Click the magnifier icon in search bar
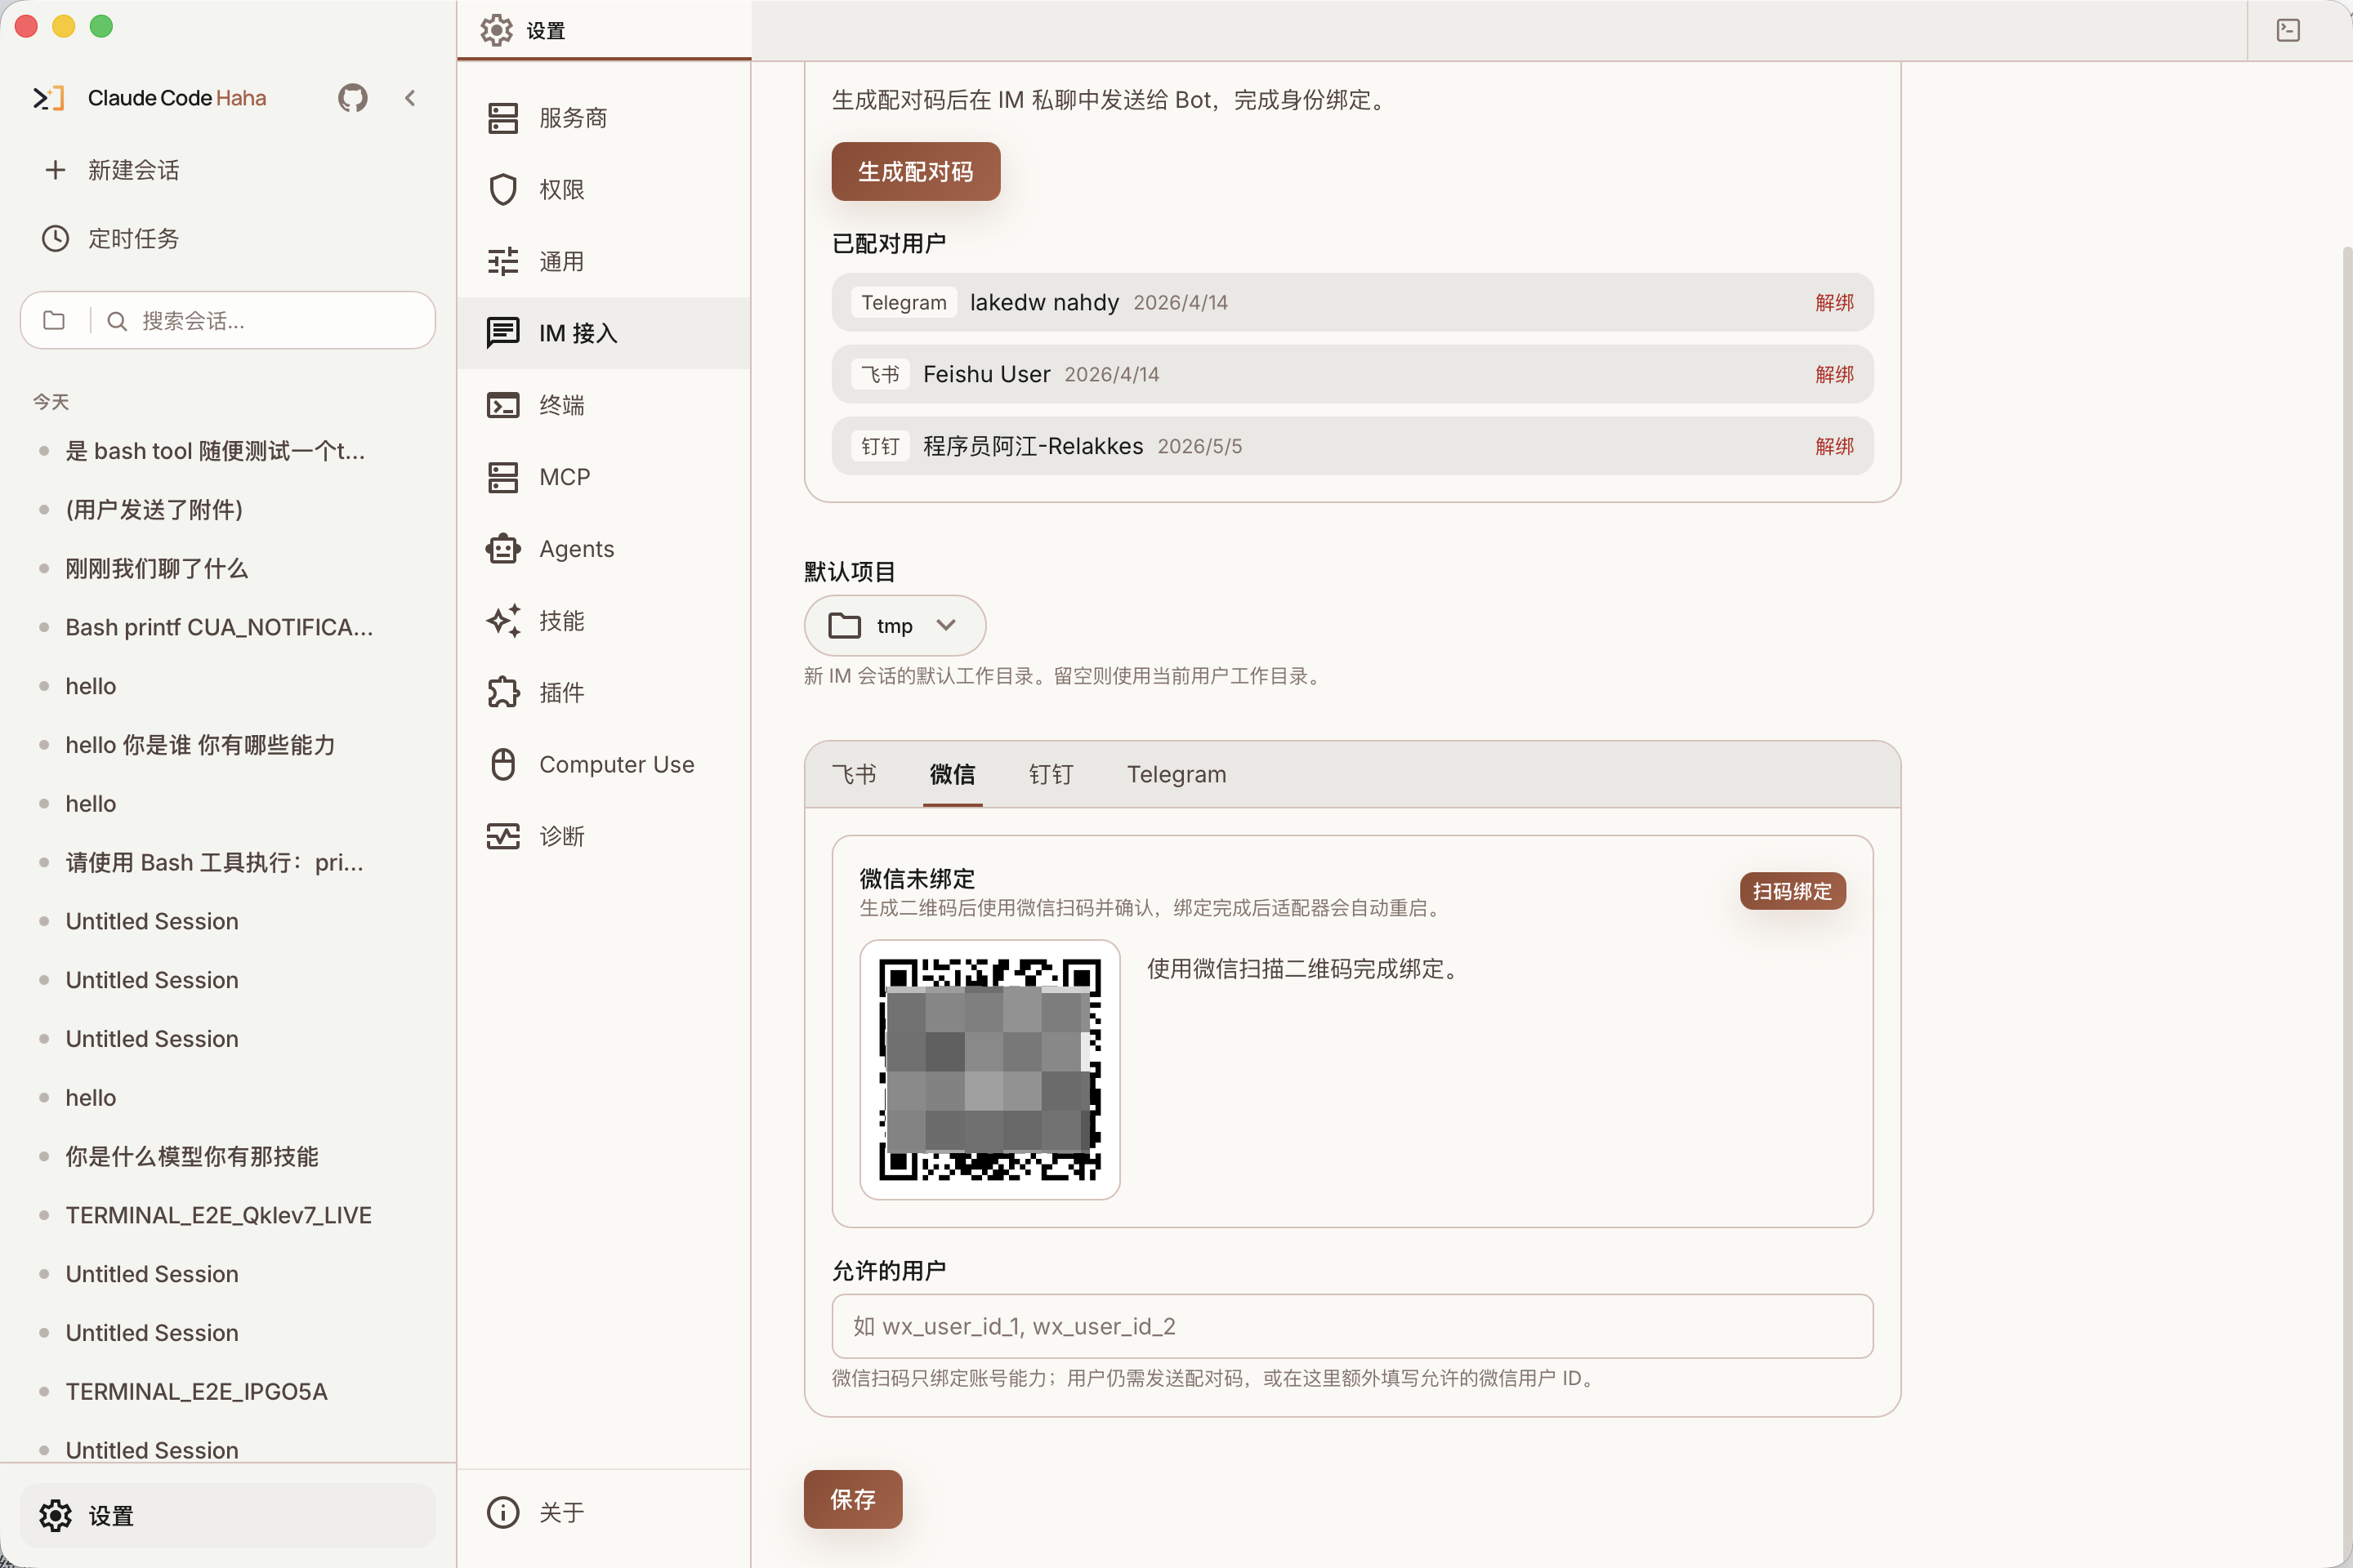The image size is (2353, 1568). (117, 321)
